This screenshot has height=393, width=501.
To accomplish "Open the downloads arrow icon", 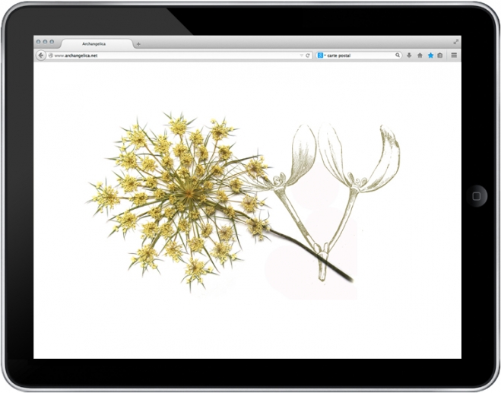I will pyautogui.click(x=409, y=55).
